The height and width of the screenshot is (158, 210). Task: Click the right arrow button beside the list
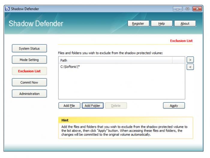[190, 60]
